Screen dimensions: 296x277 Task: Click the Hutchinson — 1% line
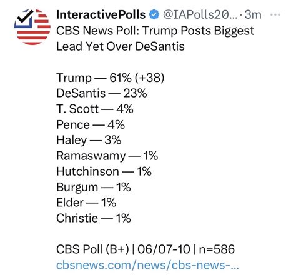pos(104,171)
